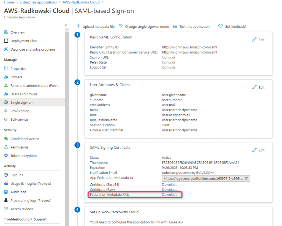Click the Provisioning cycle icon
This screenshot has height=226, width=282.
pos(6,111)
